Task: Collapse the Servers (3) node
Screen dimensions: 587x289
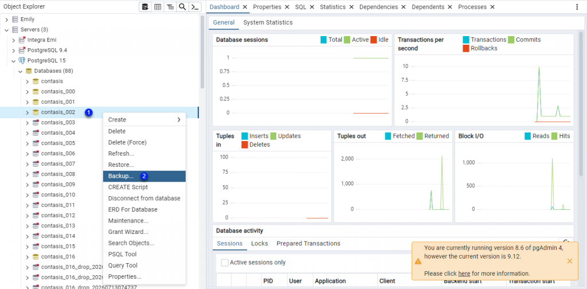Action: coord(6,30)
